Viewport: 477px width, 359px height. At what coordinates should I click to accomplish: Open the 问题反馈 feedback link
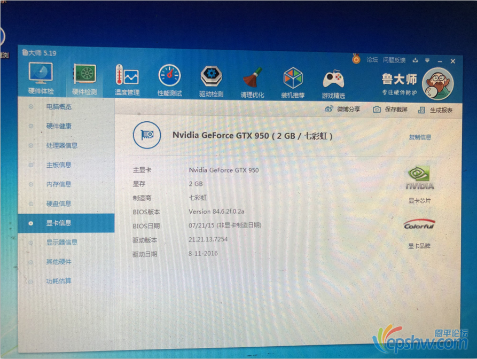pyautogui.click(x=394, y=60)
